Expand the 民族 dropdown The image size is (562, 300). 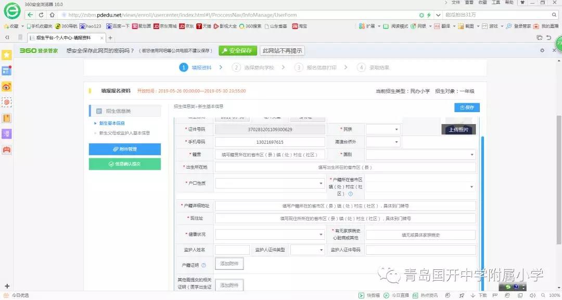[382, 129]
